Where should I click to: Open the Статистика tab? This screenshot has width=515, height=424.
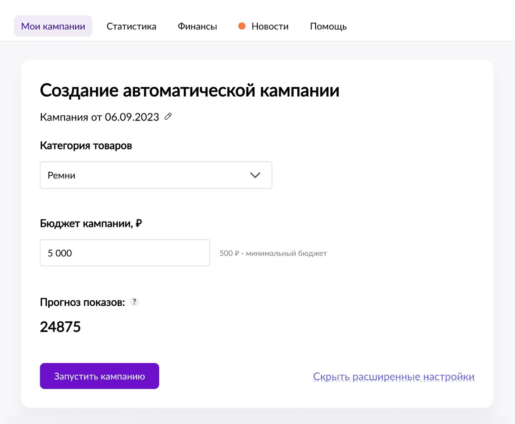pyautogui.click(x=131, y=26)
